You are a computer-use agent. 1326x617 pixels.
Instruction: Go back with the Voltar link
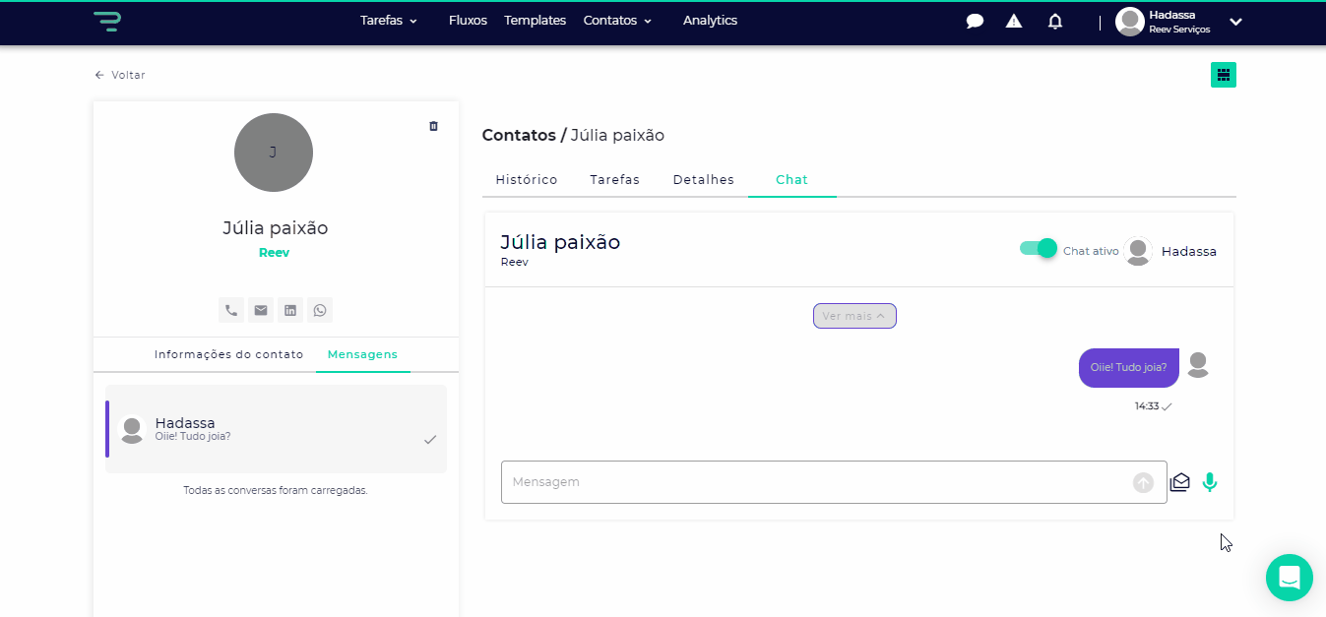[120, 75]
